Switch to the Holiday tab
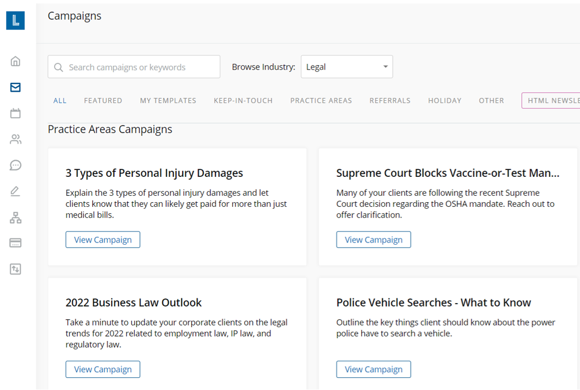The image size is (580, 390). (445, 101)
